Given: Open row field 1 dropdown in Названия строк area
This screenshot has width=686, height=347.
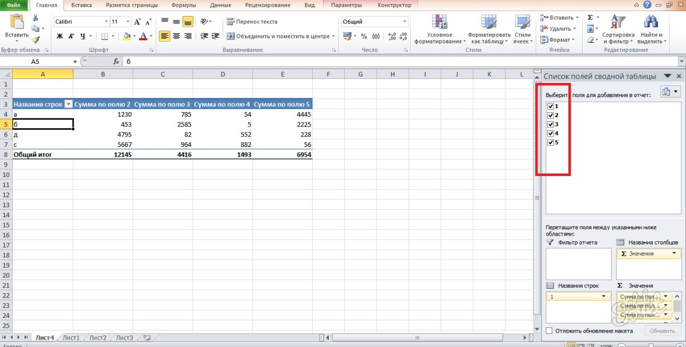Looking at the screenshot, I should click(604, 297).
